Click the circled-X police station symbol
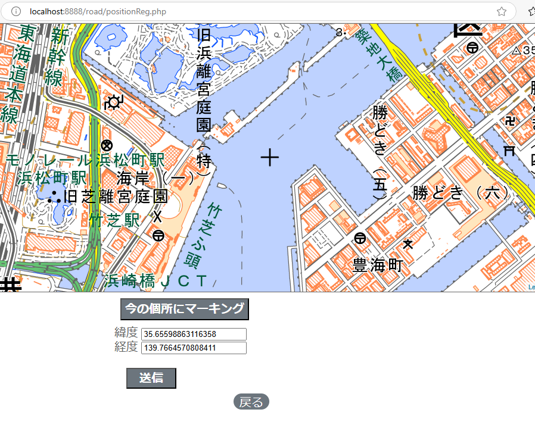 click(x=107, y=145)
